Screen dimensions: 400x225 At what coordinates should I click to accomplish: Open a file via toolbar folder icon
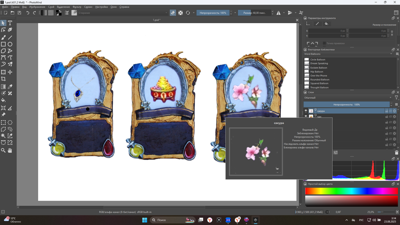[12, 13]
